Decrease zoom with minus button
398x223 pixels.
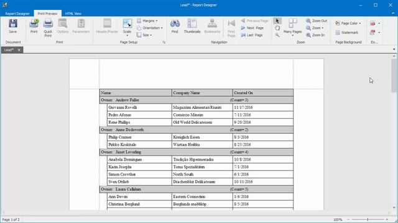coord(348,219)
